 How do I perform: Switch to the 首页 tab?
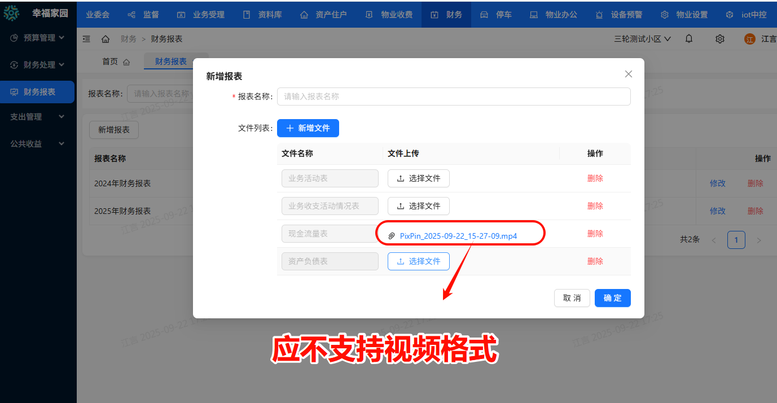[x=116, y=62]
